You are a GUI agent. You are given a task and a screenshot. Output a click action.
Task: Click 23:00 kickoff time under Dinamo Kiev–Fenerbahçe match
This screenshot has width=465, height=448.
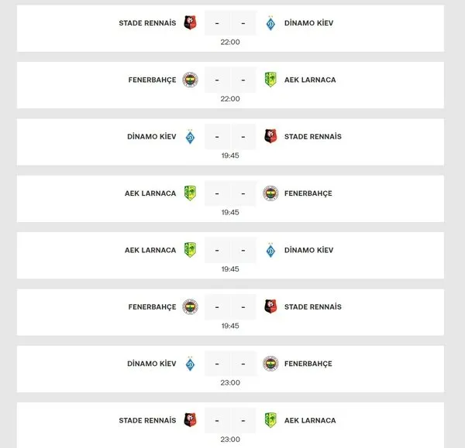pos(230,382)
